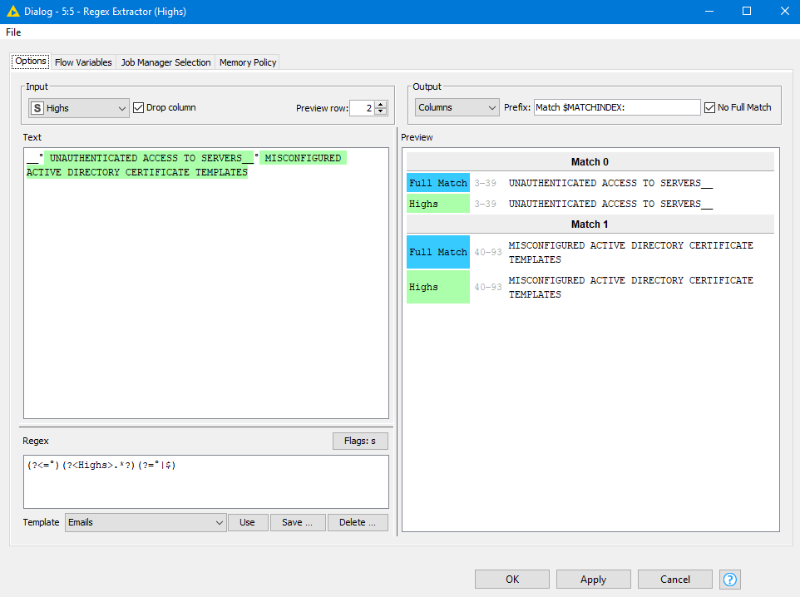Click inside the Prefix text field
Image resolution: width=800 pixels, height=597 pixels.
[x=617, y=106]
